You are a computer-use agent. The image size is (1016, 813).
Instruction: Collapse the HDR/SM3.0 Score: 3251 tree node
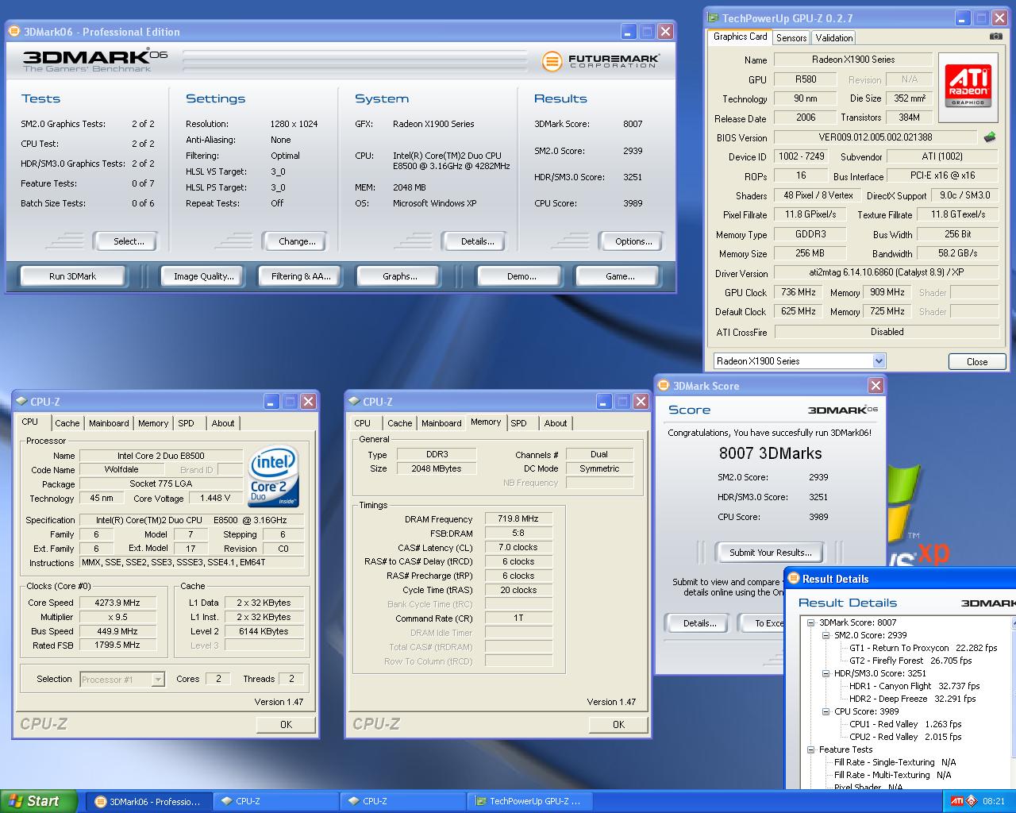[x=825, y=673]
